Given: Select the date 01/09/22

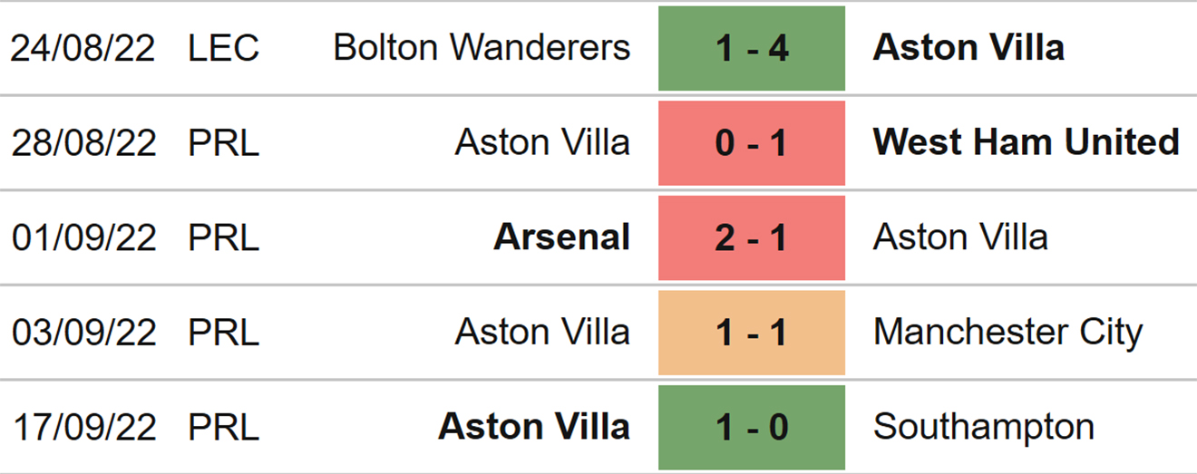Looking at the screenshot, I should click(83, 237).
